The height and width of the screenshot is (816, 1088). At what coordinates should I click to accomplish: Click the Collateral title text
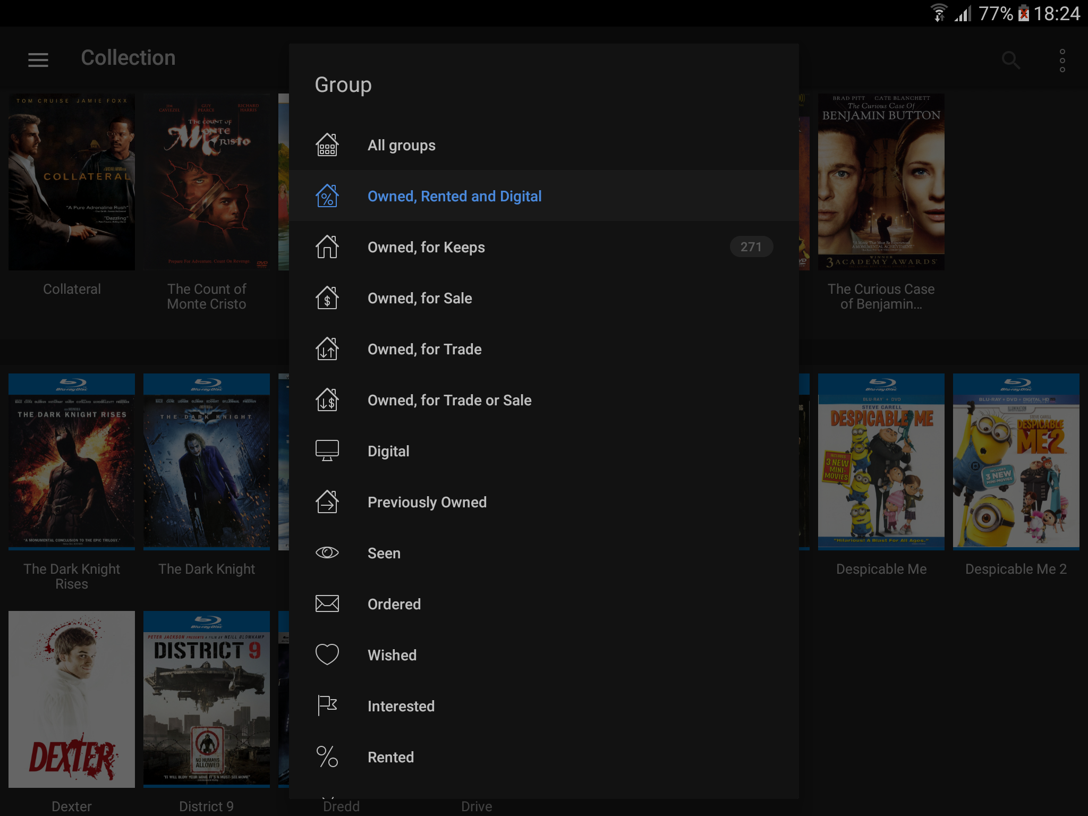[x=72, y=289]
